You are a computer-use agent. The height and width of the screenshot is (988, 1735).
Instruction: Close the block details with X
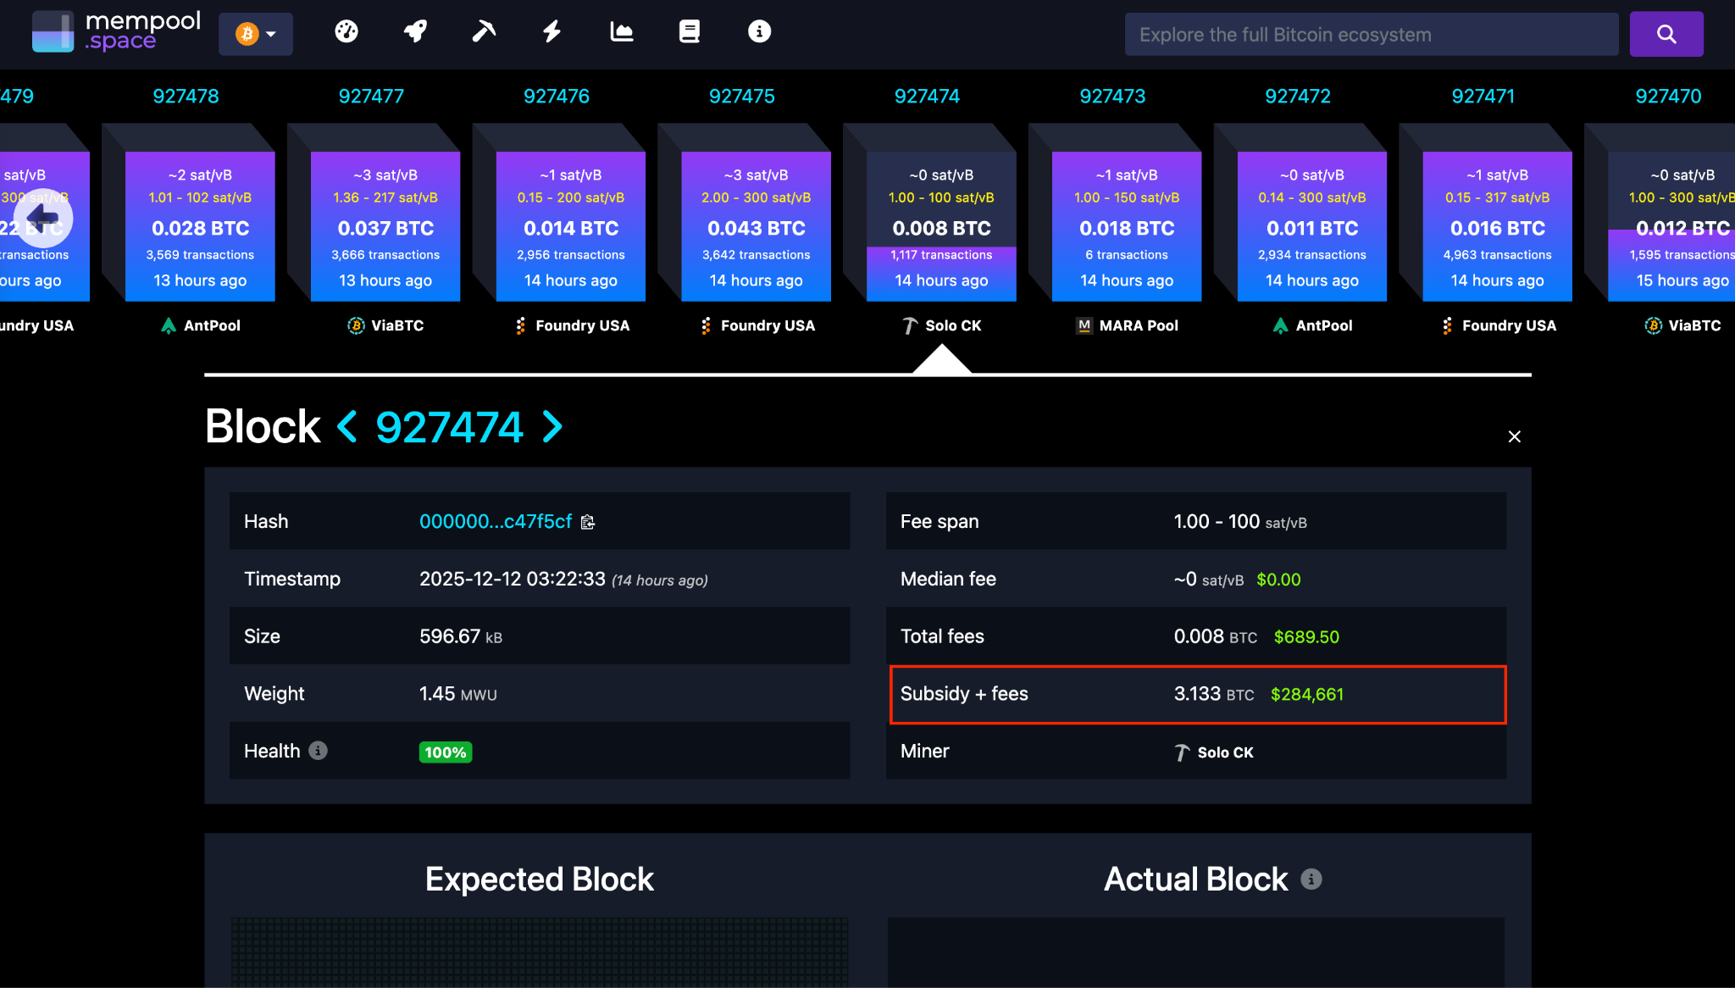1515,436
